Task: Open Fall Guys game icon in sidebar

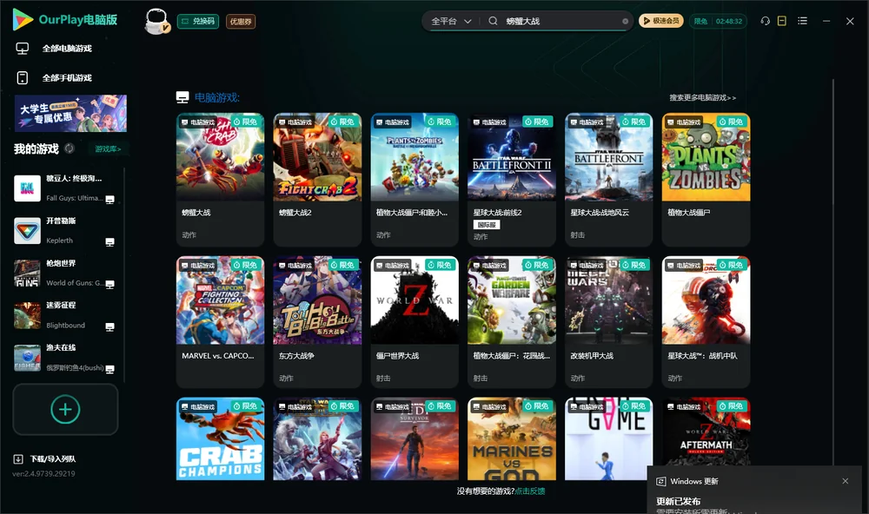Action: pyautogui.click(x=27, y=188)
